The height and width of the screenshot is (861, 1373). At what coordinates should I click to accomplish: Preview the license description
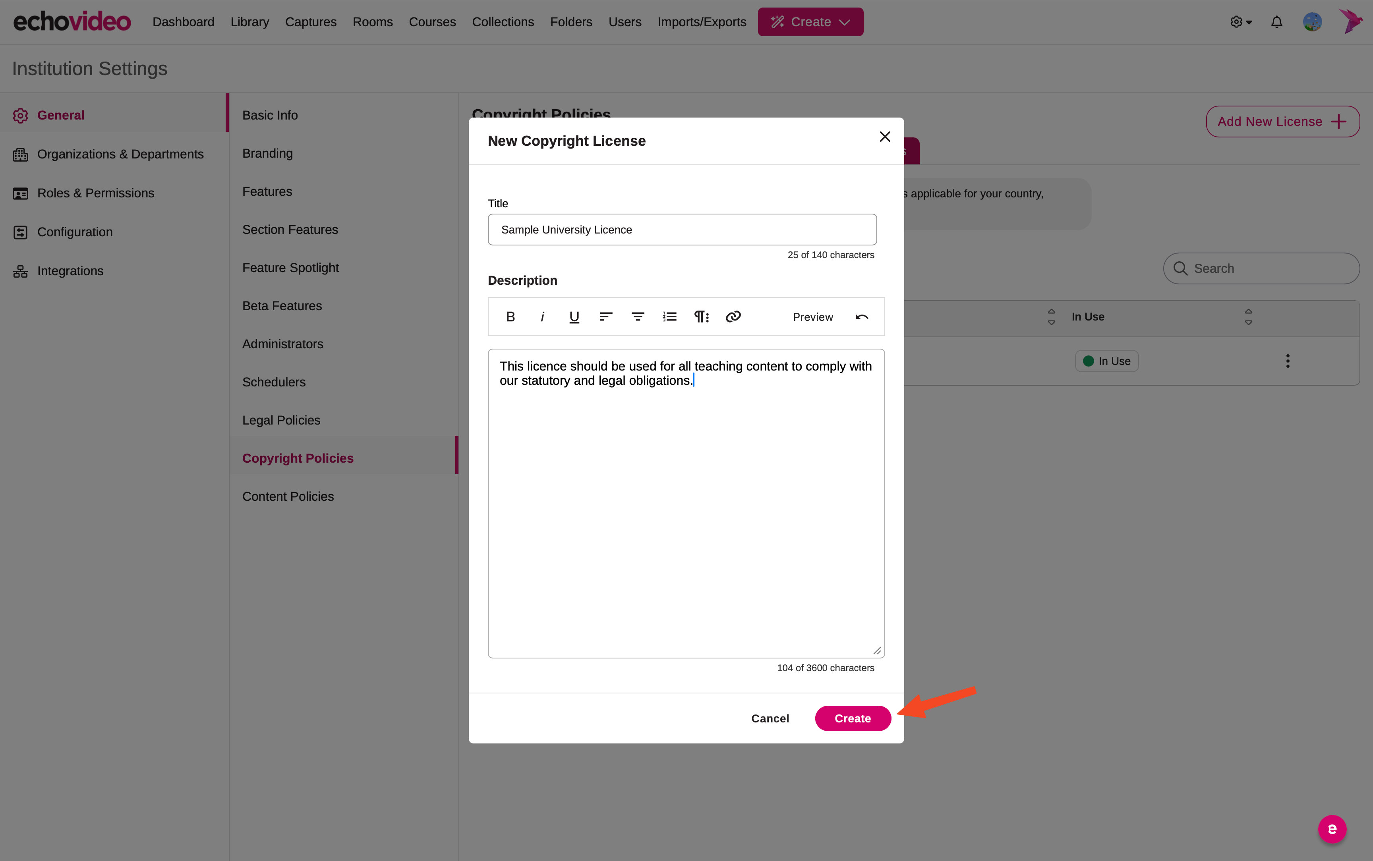coord(813,317)
